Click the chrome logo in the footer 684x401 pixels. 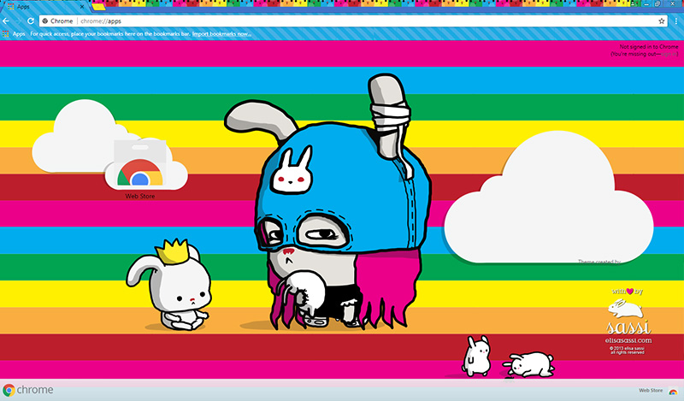click(x=28, y=390)
